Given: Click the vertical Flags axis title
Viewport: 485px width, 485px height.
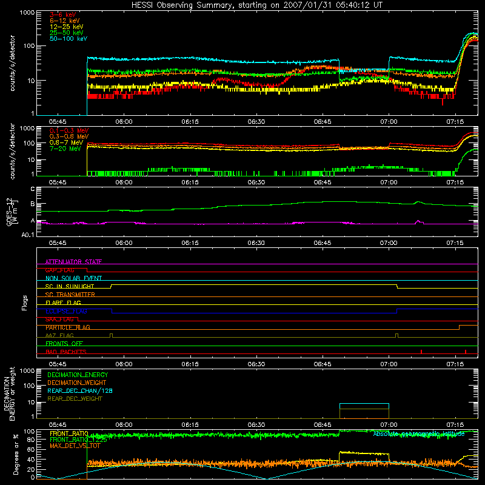Looking at the screenshot, I should coord(25,303).
